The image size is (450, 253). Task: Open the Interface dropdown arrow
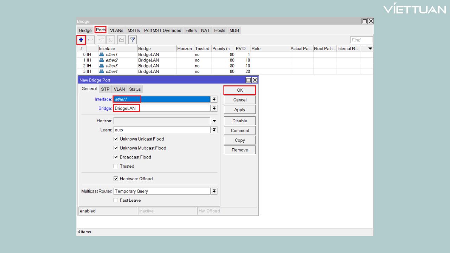pyautogui.click(x=214, y=99)
